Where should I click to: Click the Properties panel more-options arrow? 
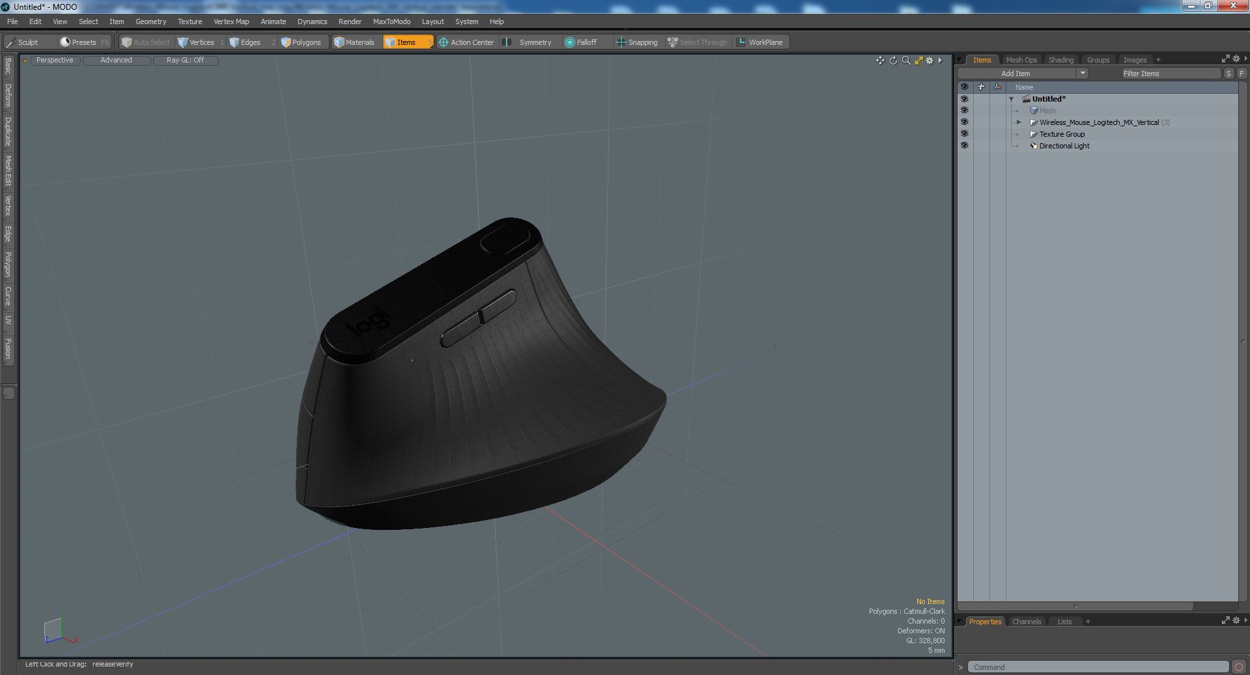tap(1245, 620)
